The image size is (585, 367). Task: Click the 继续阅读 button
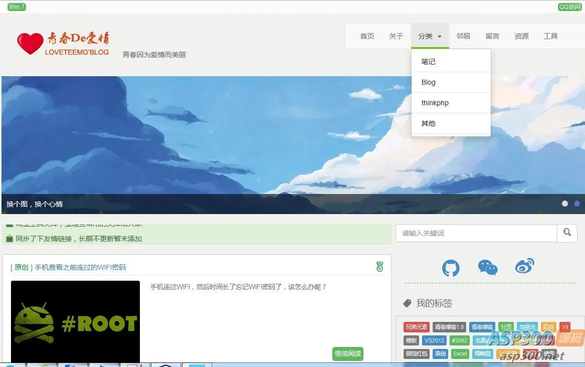348,353
